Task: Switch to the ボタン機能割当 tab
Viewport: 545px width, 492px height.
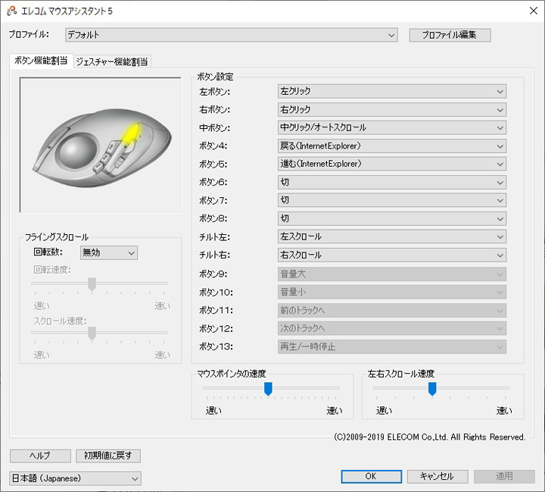Action: (x=41, y=61)
